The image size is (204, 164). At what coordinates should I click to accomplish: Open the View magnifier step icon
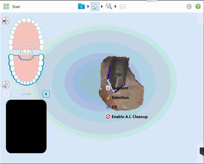109,7
